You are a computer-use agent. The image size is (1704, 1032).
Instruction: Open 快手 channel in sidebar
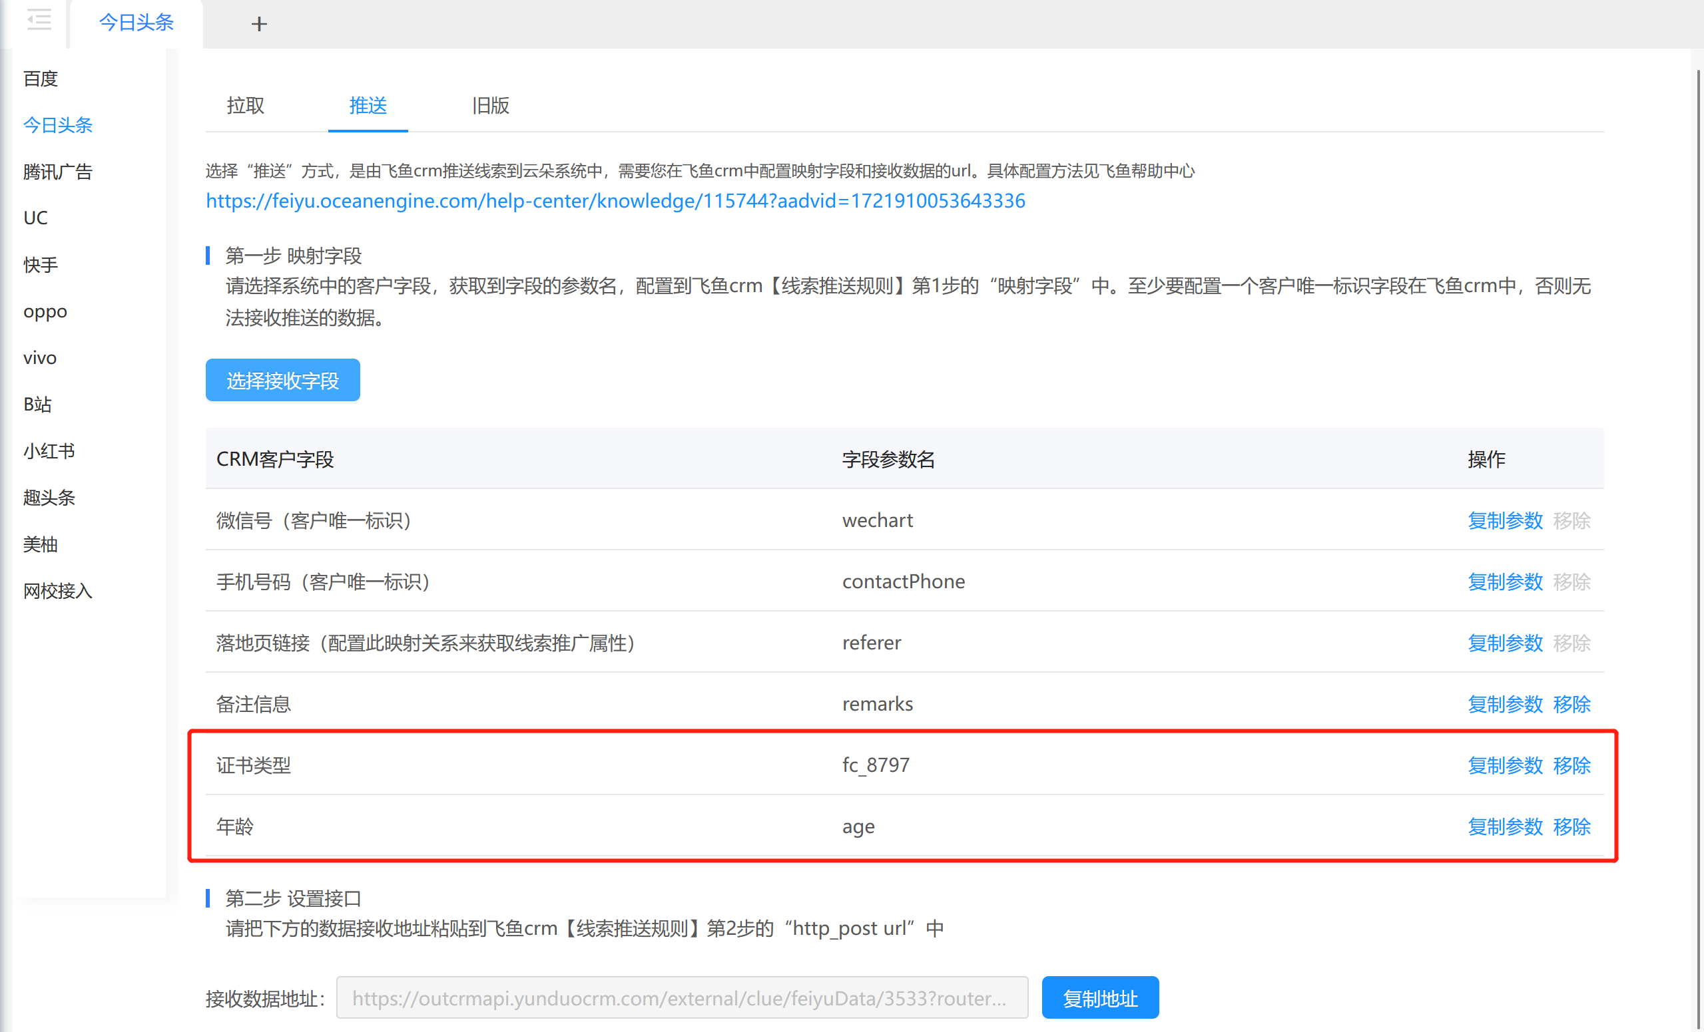click(40, 265)
